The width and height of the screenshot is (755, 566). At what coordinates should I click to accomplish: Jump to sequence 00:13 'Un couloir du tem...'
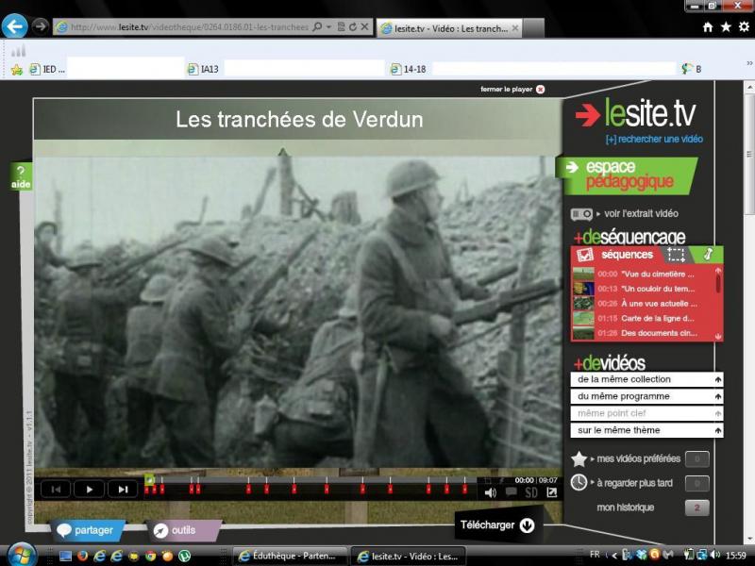click(x=646, y=289)
